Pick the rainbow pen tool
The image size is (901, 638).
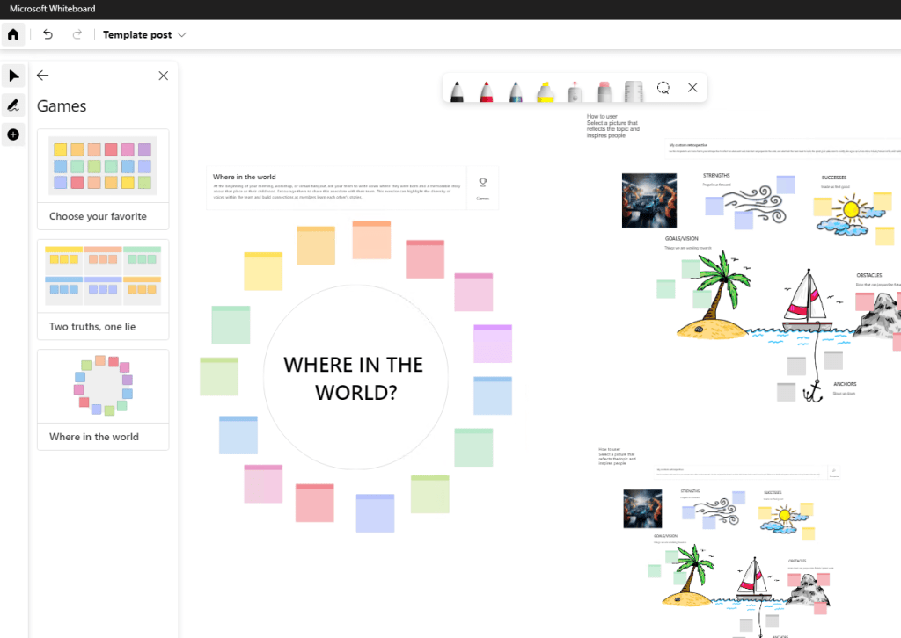(x=516, y=90)
